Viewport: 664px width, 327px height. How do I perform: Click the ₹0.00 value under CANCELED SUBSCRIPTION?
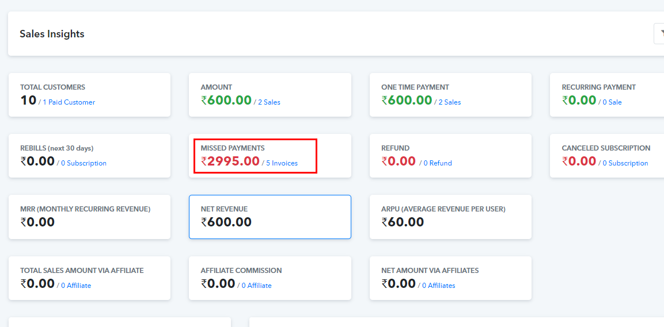(x=579, y=161)
